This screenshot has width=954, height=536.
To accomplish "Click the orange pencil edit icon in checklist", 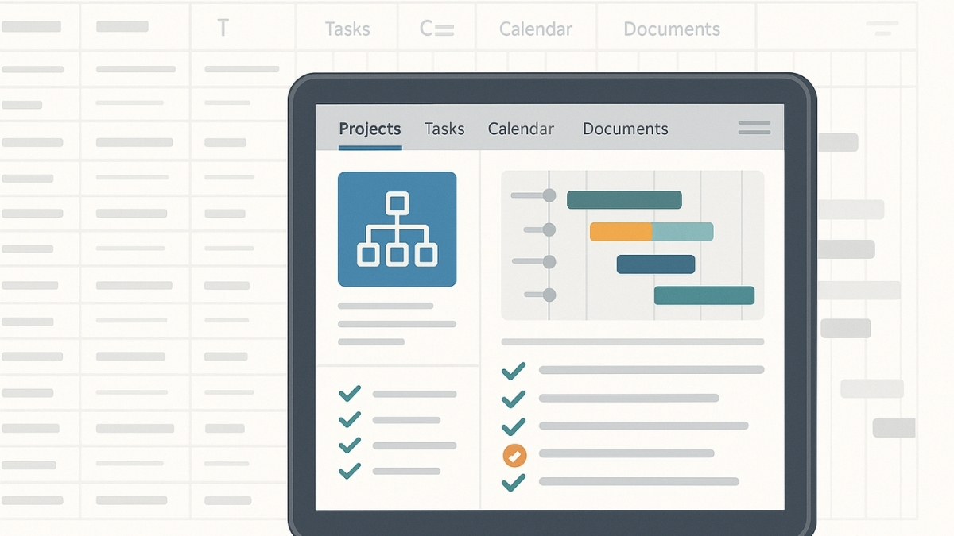I will [x=514, y=455].
